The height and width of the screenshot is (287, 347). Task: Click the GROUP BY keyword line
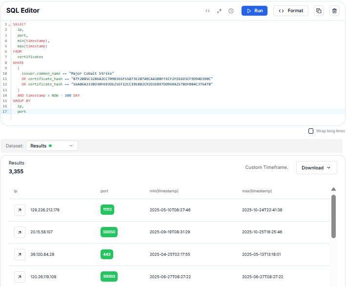(x=21, y=101)
